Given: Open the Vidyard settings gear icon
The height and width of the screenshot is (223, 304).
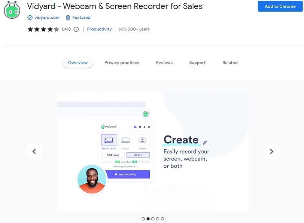Looking at the screenshot, I should pyautogui.click(x=149, y=127).
